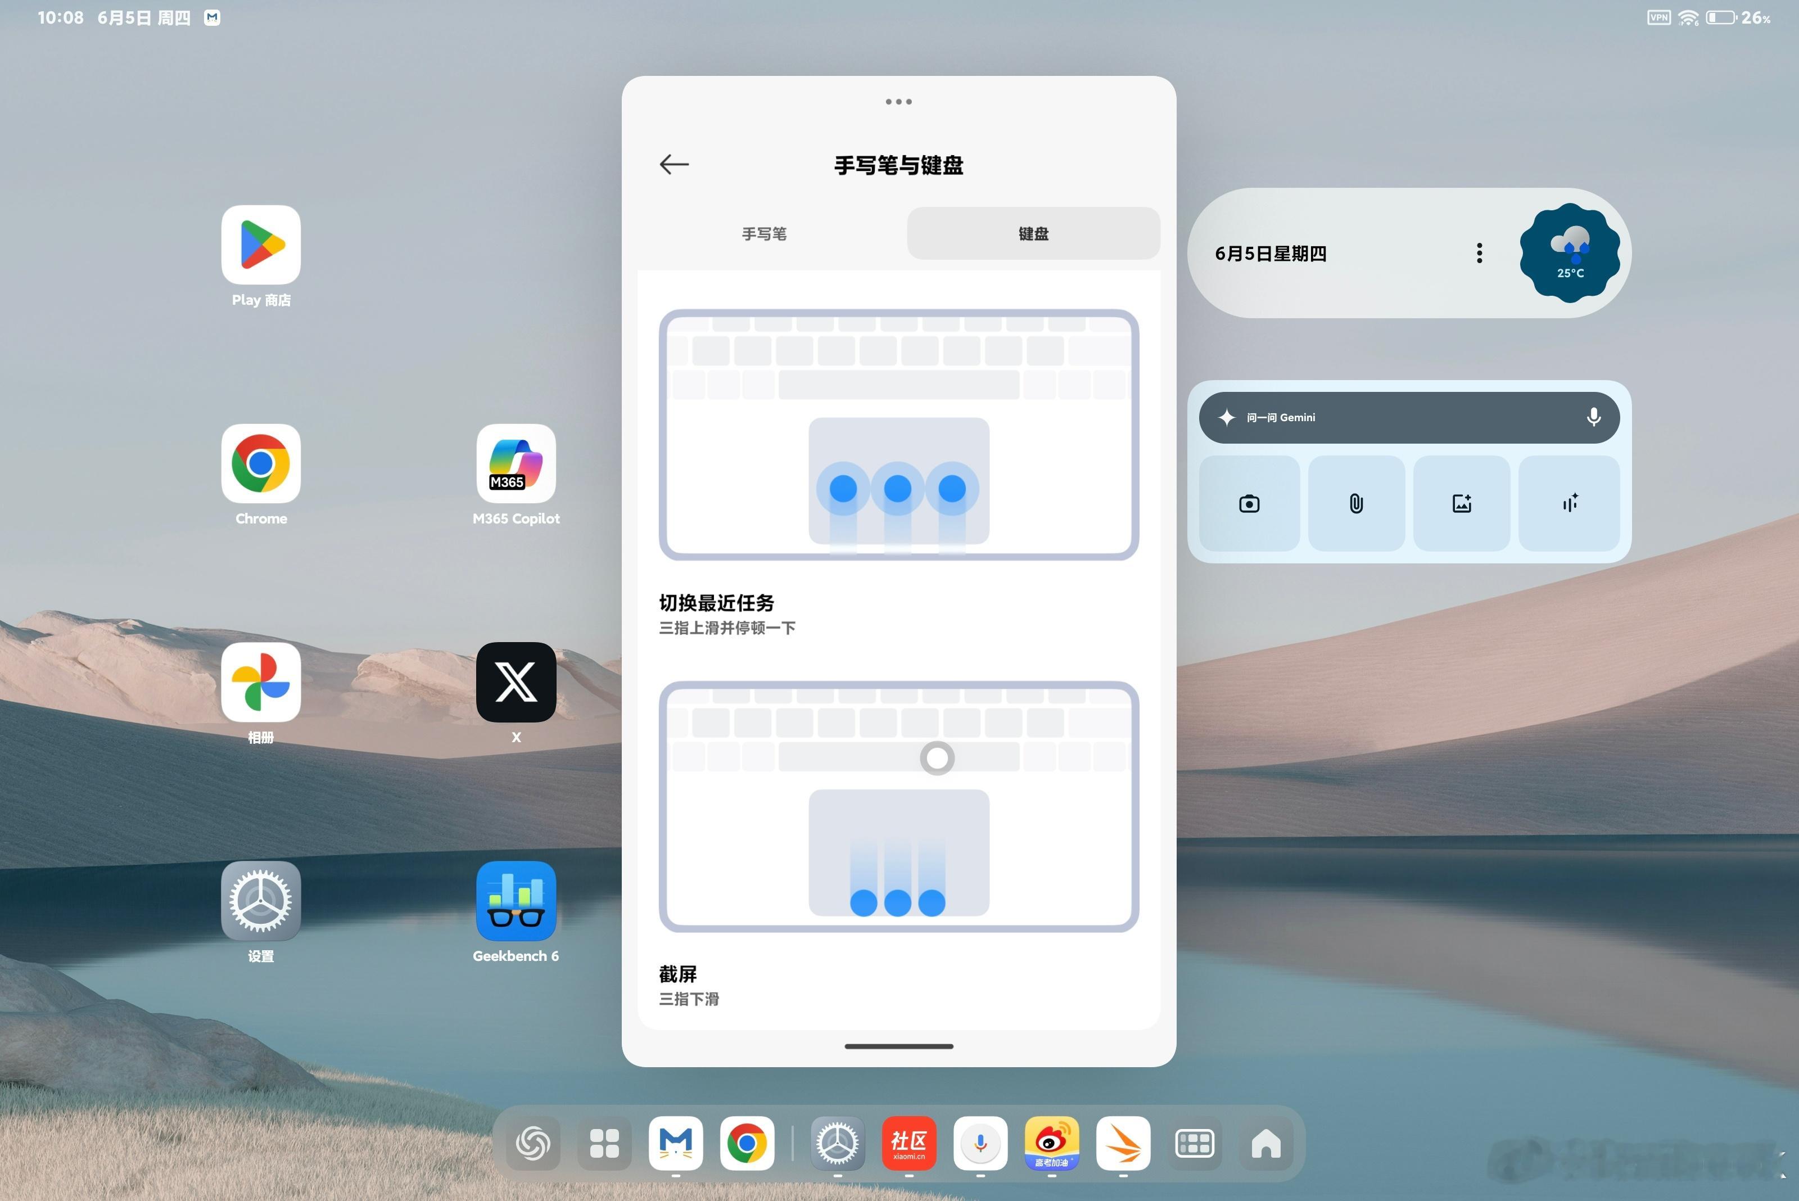
Task: Start Gemini voice input with microphone
Action: 1593,417
